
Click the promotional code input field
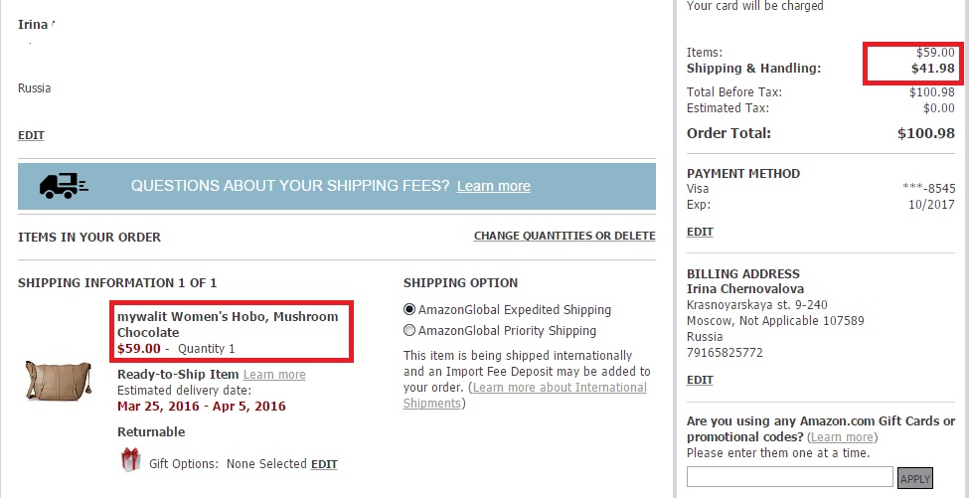(789, 477)
